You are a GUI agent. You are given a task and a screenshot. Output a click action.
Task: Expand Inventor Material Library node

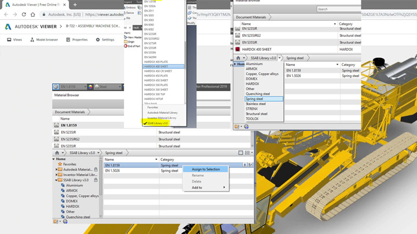point(56,174)
